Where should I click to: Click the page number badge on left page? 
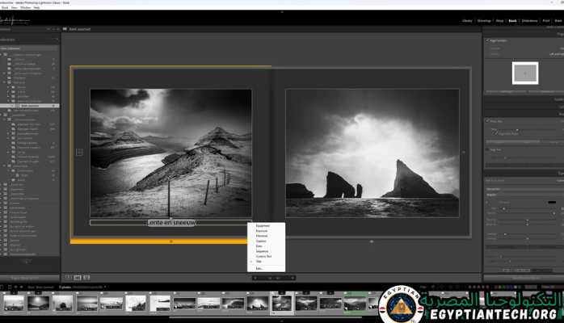pyautogui.click(x=79, y=152)
